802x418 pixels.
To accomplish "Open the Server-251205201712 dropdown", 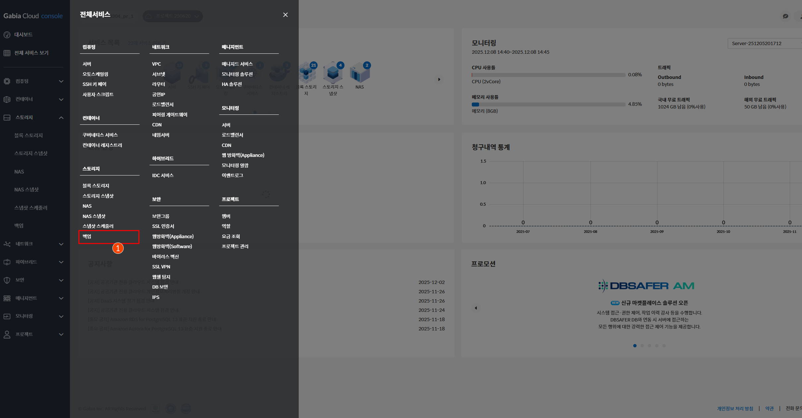I will pos(763,43).
